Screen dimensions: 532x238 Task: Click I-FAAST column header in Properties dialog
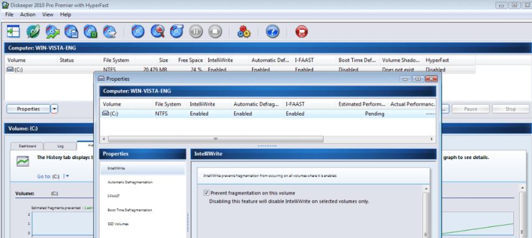click(x=309, y=104)
